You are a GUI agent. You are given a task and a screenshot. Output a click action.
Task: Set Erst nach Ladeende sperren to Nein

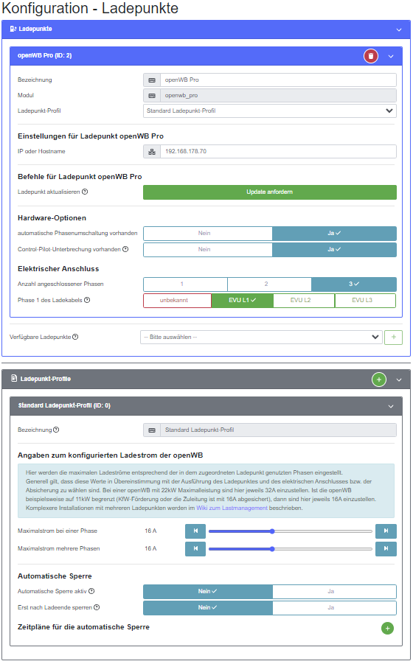(x=207, y=608)
